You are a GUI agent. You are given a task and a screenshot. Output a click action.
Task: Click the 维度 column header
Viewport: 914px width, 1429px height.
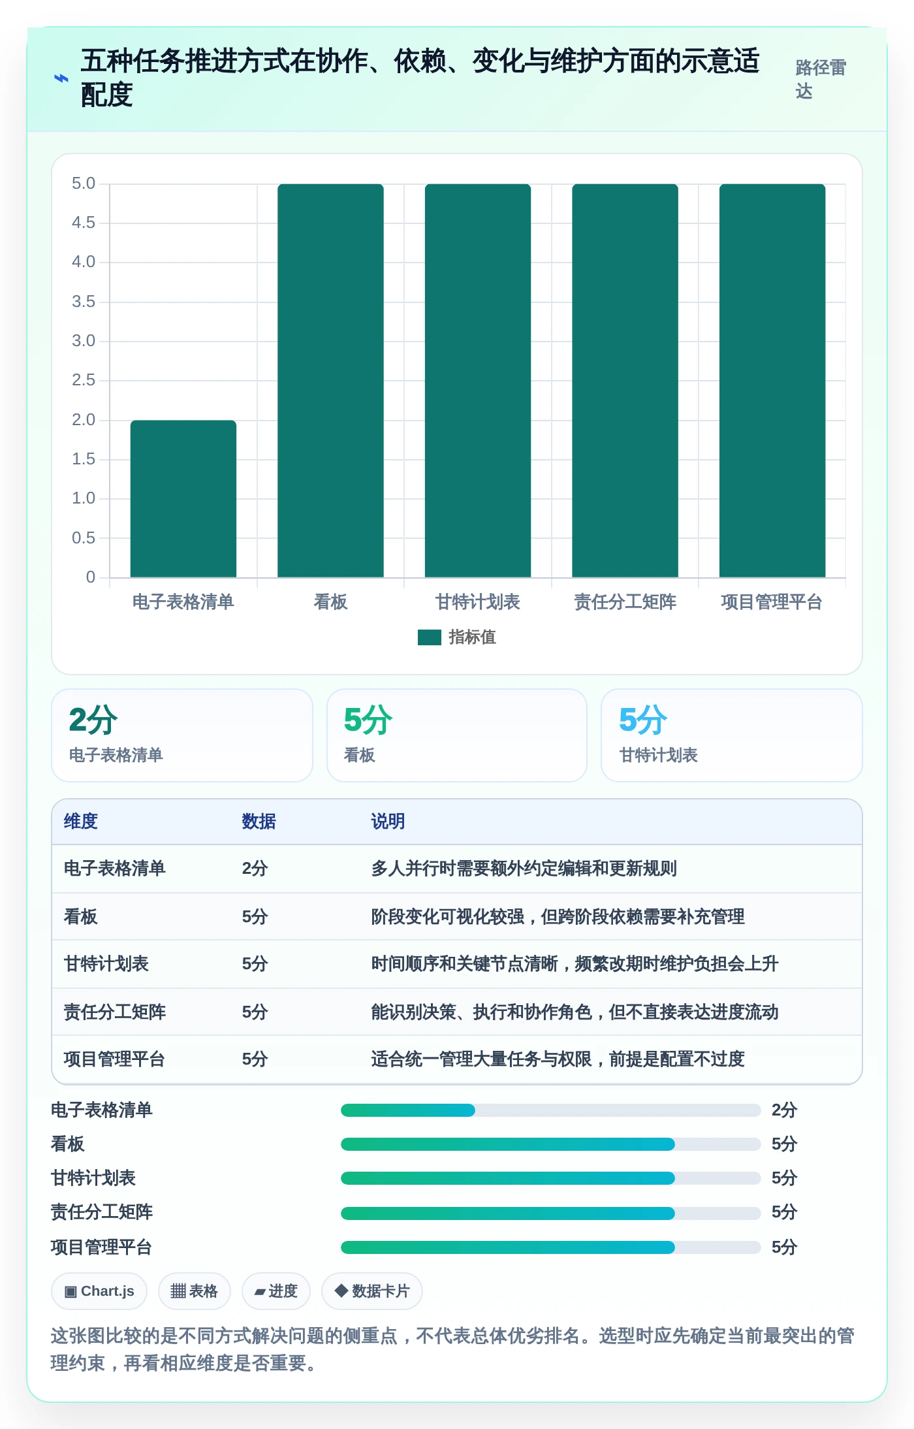point(81,822)
